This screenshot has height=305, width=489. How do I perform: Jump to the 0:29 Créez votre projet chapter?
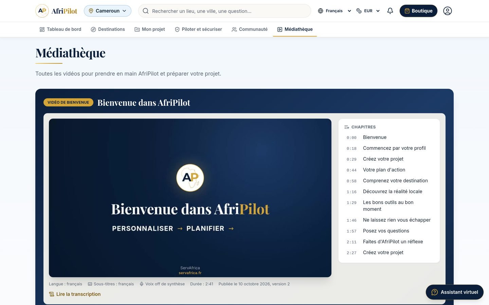[x=389, y=159]
